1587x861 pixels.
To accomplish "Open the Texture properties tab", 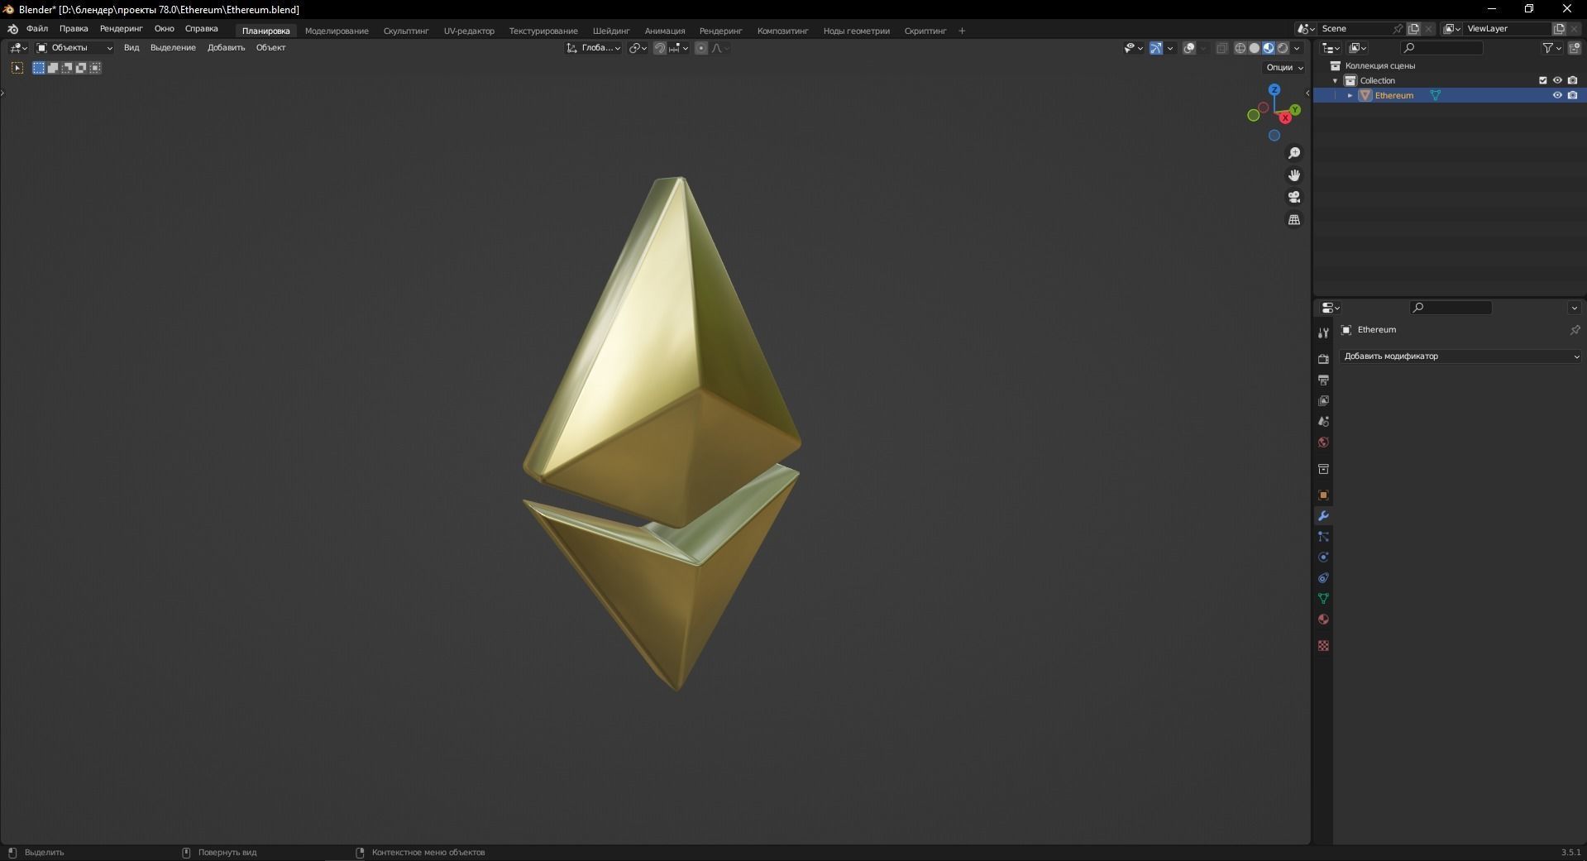I will (1323, 645).
